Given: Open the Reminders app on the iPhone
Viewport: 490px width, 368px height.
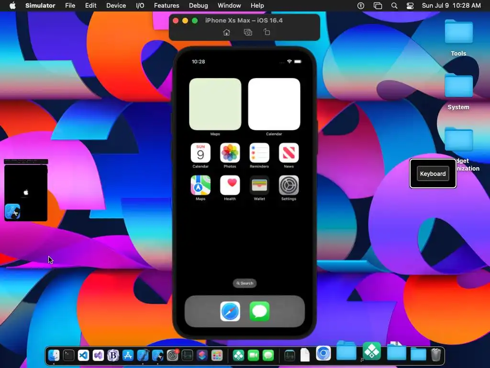Looking at the screenshot, I should [x=259, y=153].
